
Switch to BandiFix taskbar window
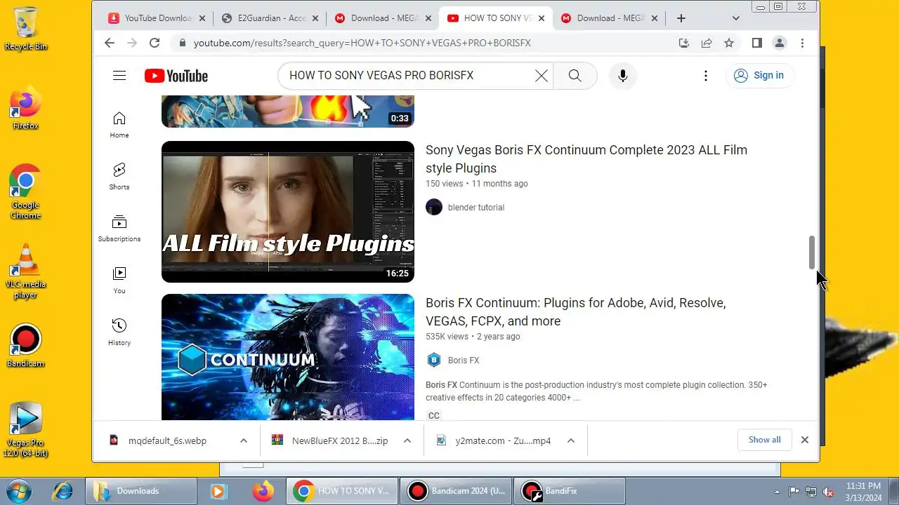point(570,491)
